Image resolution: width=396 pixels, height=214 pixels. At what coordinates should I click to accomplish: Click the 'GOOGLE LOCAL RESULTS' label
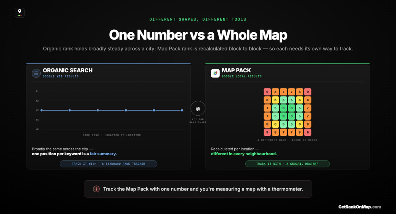click(242, 76)
